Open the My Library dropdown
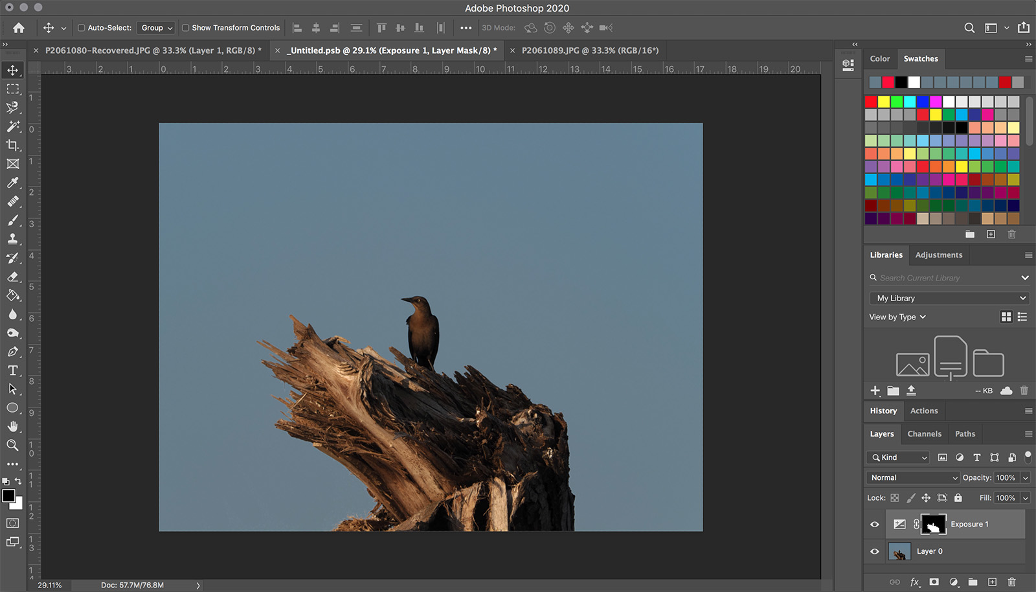Image resolution: width=1036 pixels, height=592 pixels. pos(949,298)
